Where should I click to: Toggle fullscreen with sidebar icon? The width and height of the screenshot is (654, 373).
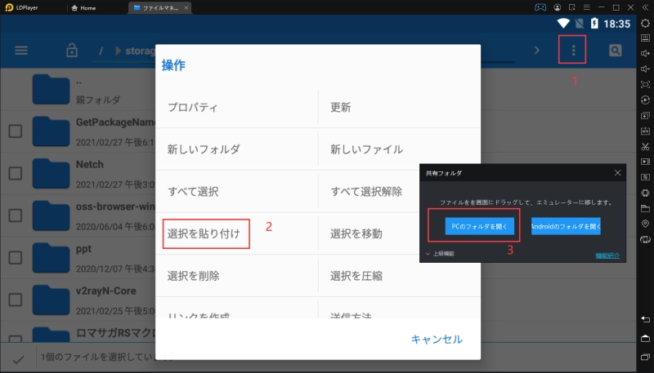point(645,85)
